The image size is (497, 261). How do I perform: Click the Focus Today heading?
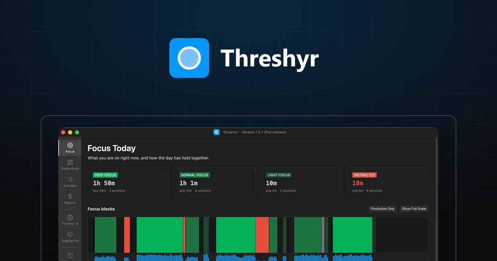111,148
